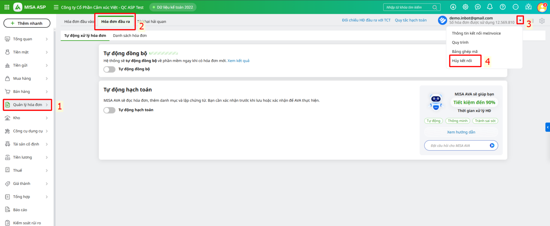This screenshot has height=226, width=550.
Task: Switch to Hóa đơn đầu ra tab
Action: (x=115, y=22)
